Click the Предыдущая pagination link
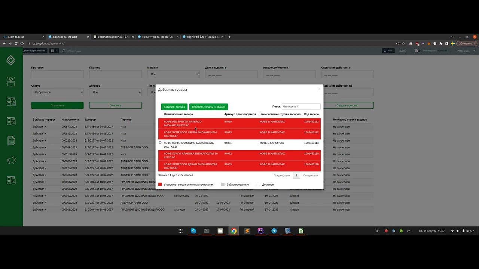The width and height of the screenshot is (479, 269). click(282, 175)
